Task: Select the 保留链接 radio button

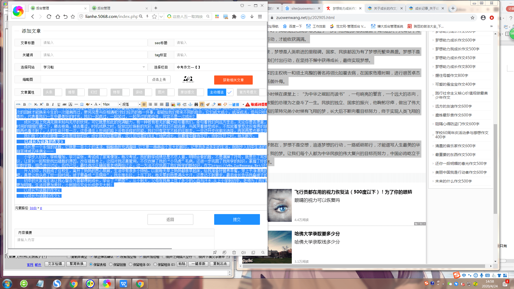Action: point(111,264)
